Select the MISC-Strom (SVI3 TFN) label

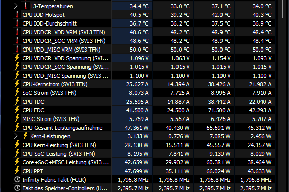pos(51,119)
